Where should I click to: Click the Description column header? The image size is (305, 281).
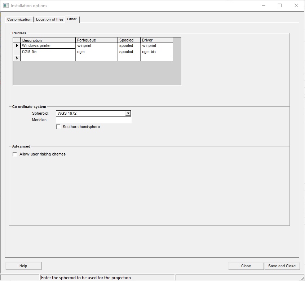(48, 40)
